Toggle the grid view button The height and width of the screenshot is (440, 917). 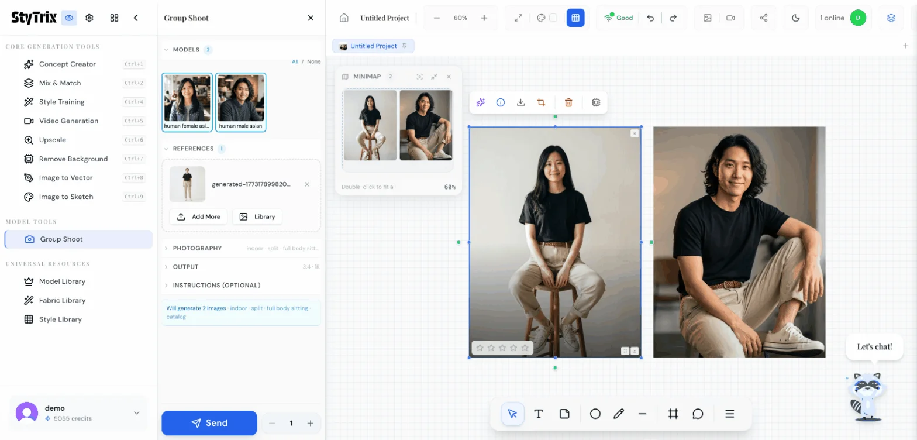coord(575,18)
